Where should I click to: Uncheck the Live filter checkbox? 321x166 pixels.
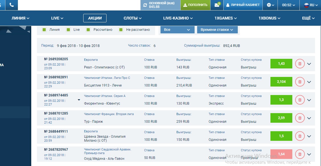click(x=68, y=30)
